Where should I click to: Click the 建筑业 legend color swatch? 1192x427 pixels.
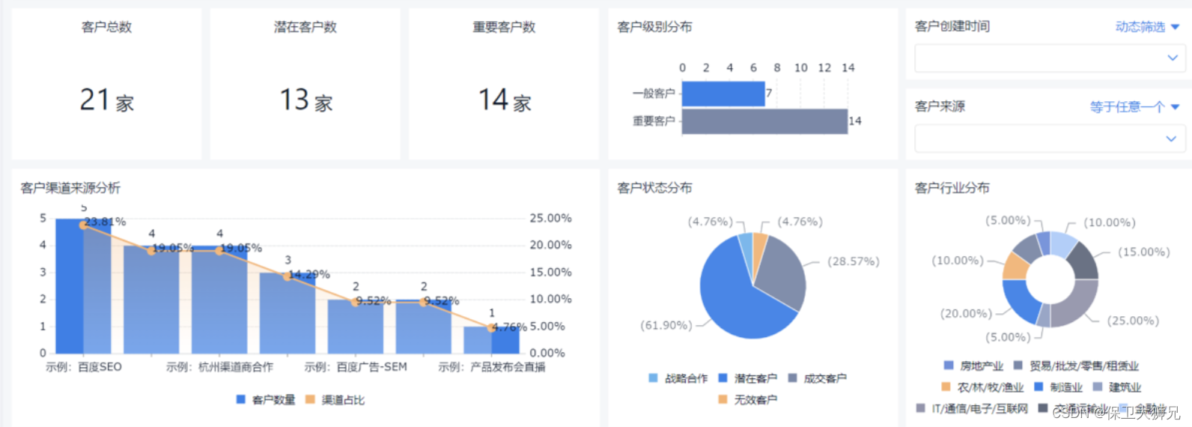pyautogui.click(x=1098, y=387)
